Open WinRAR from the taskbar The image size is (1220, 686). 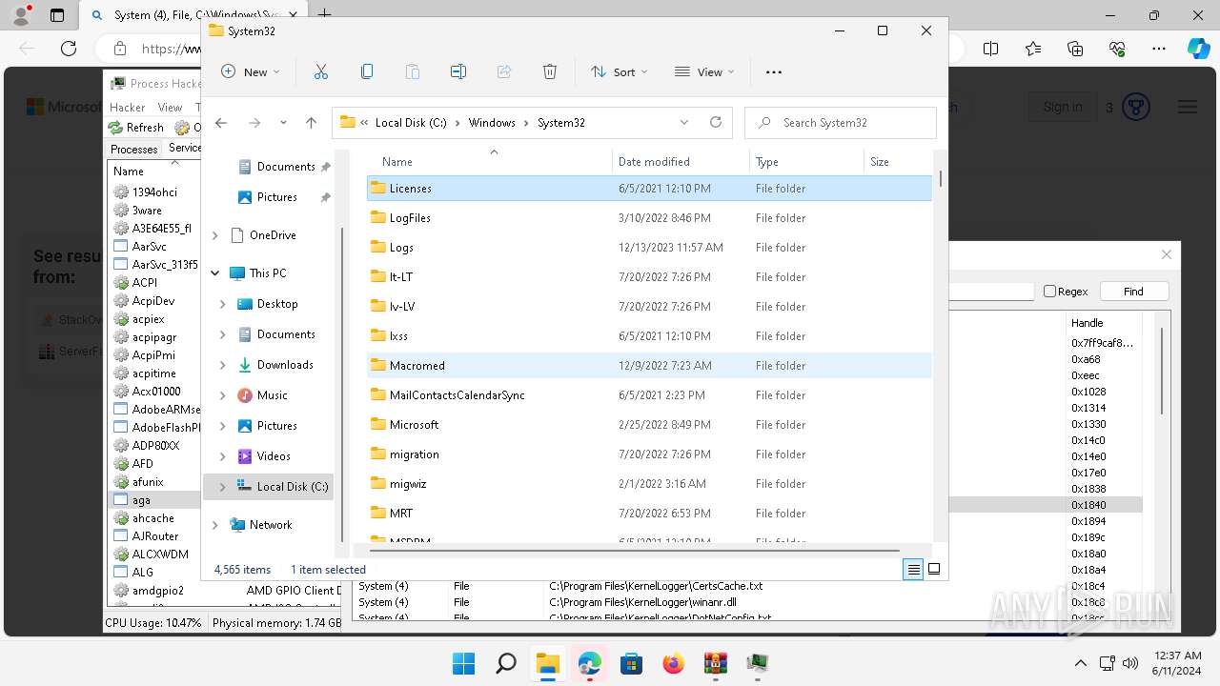coord(716,663)
